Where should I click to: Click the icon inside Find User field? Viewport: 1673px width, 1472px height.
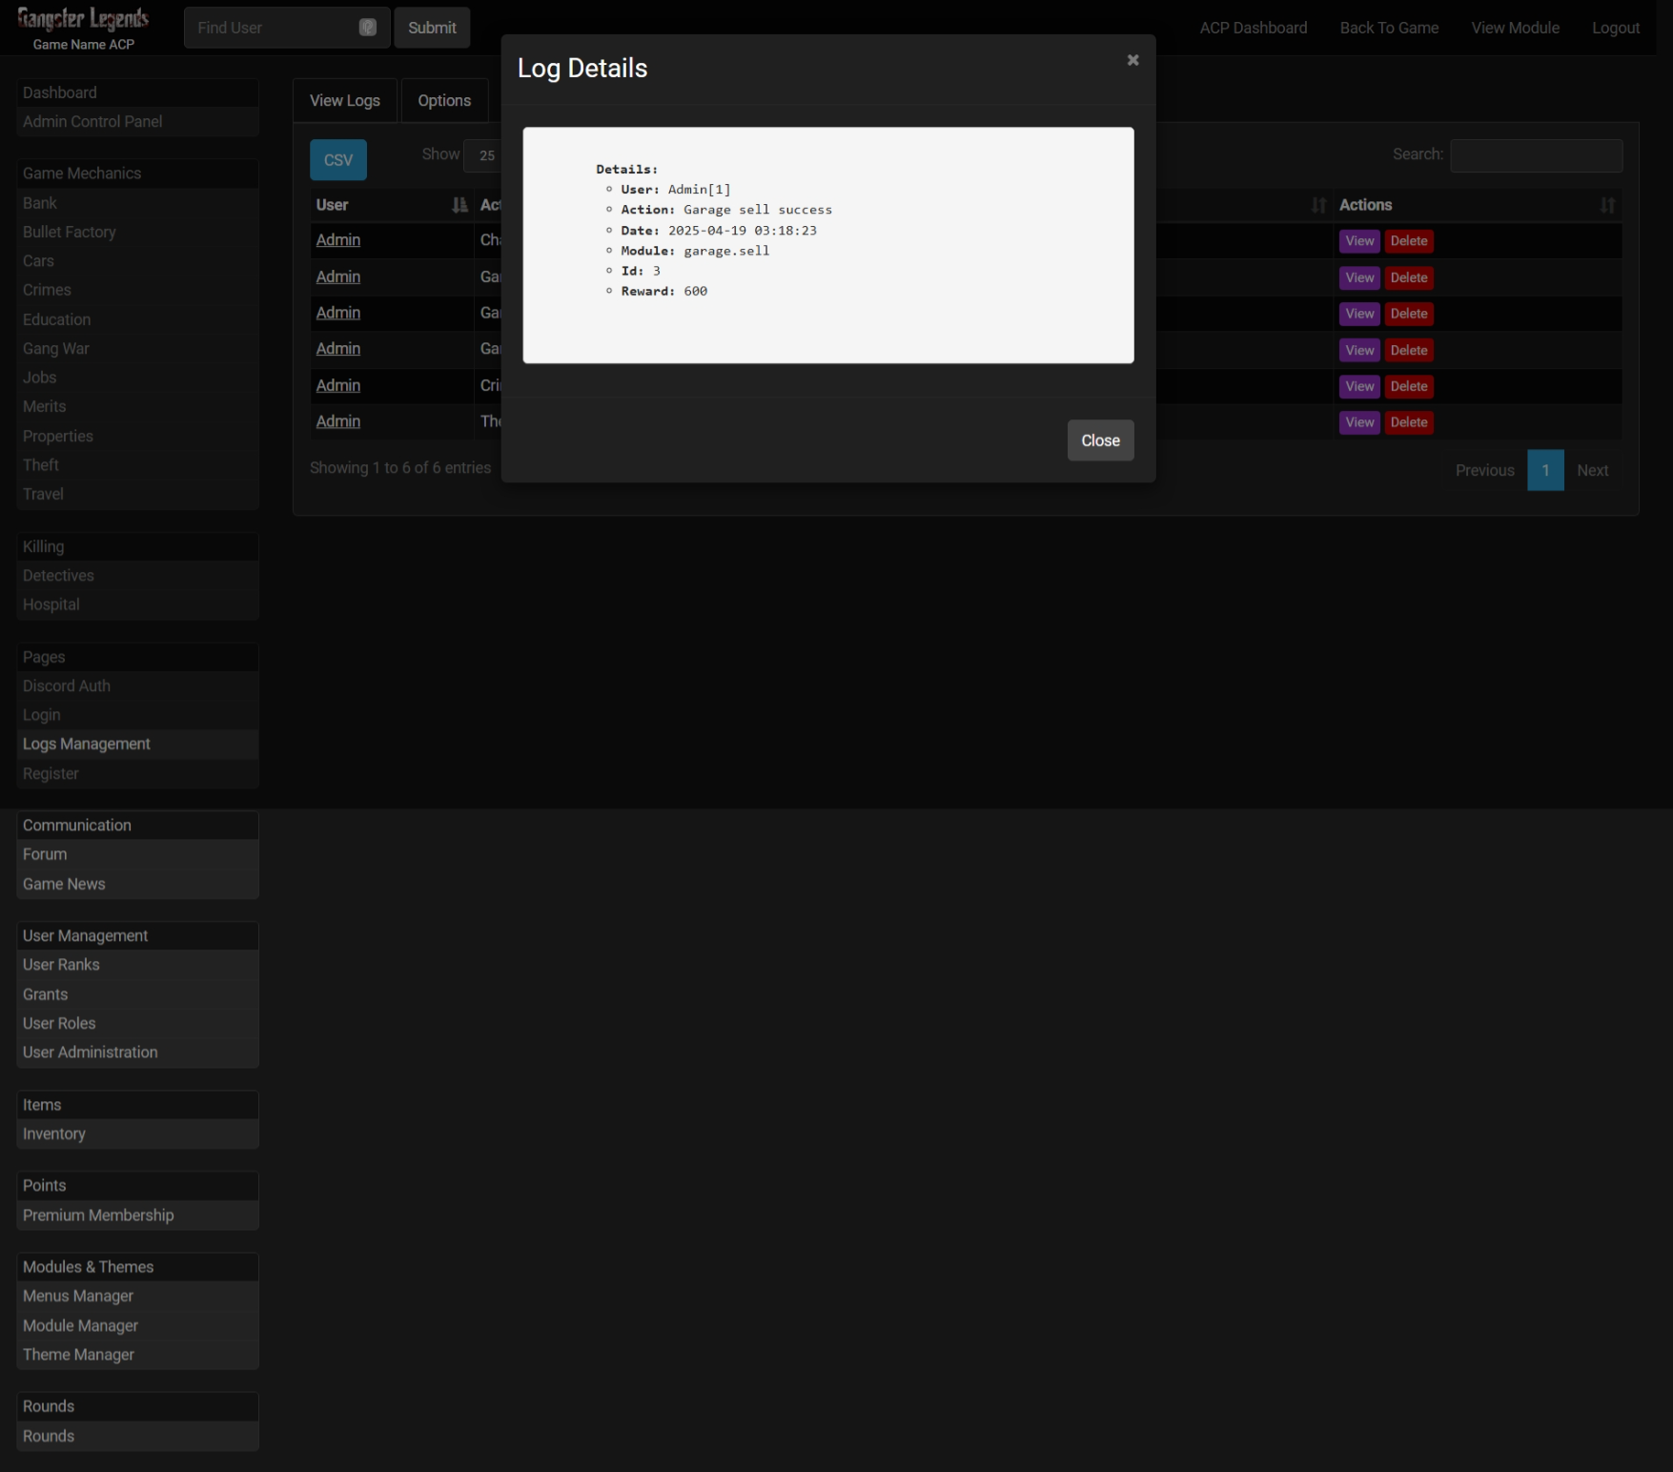tap(367, 28)
